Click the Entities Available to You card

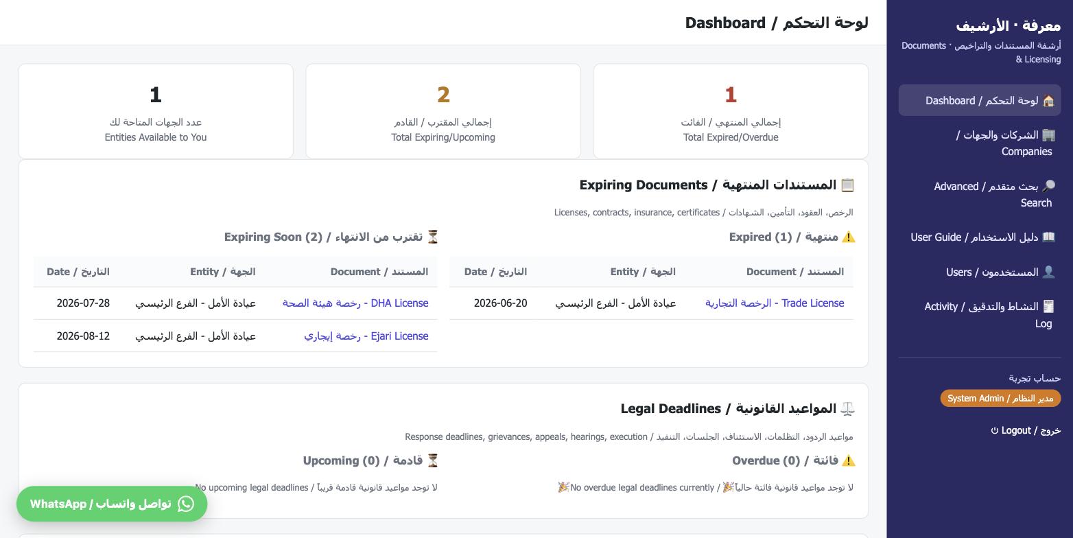tap(156, 111)
